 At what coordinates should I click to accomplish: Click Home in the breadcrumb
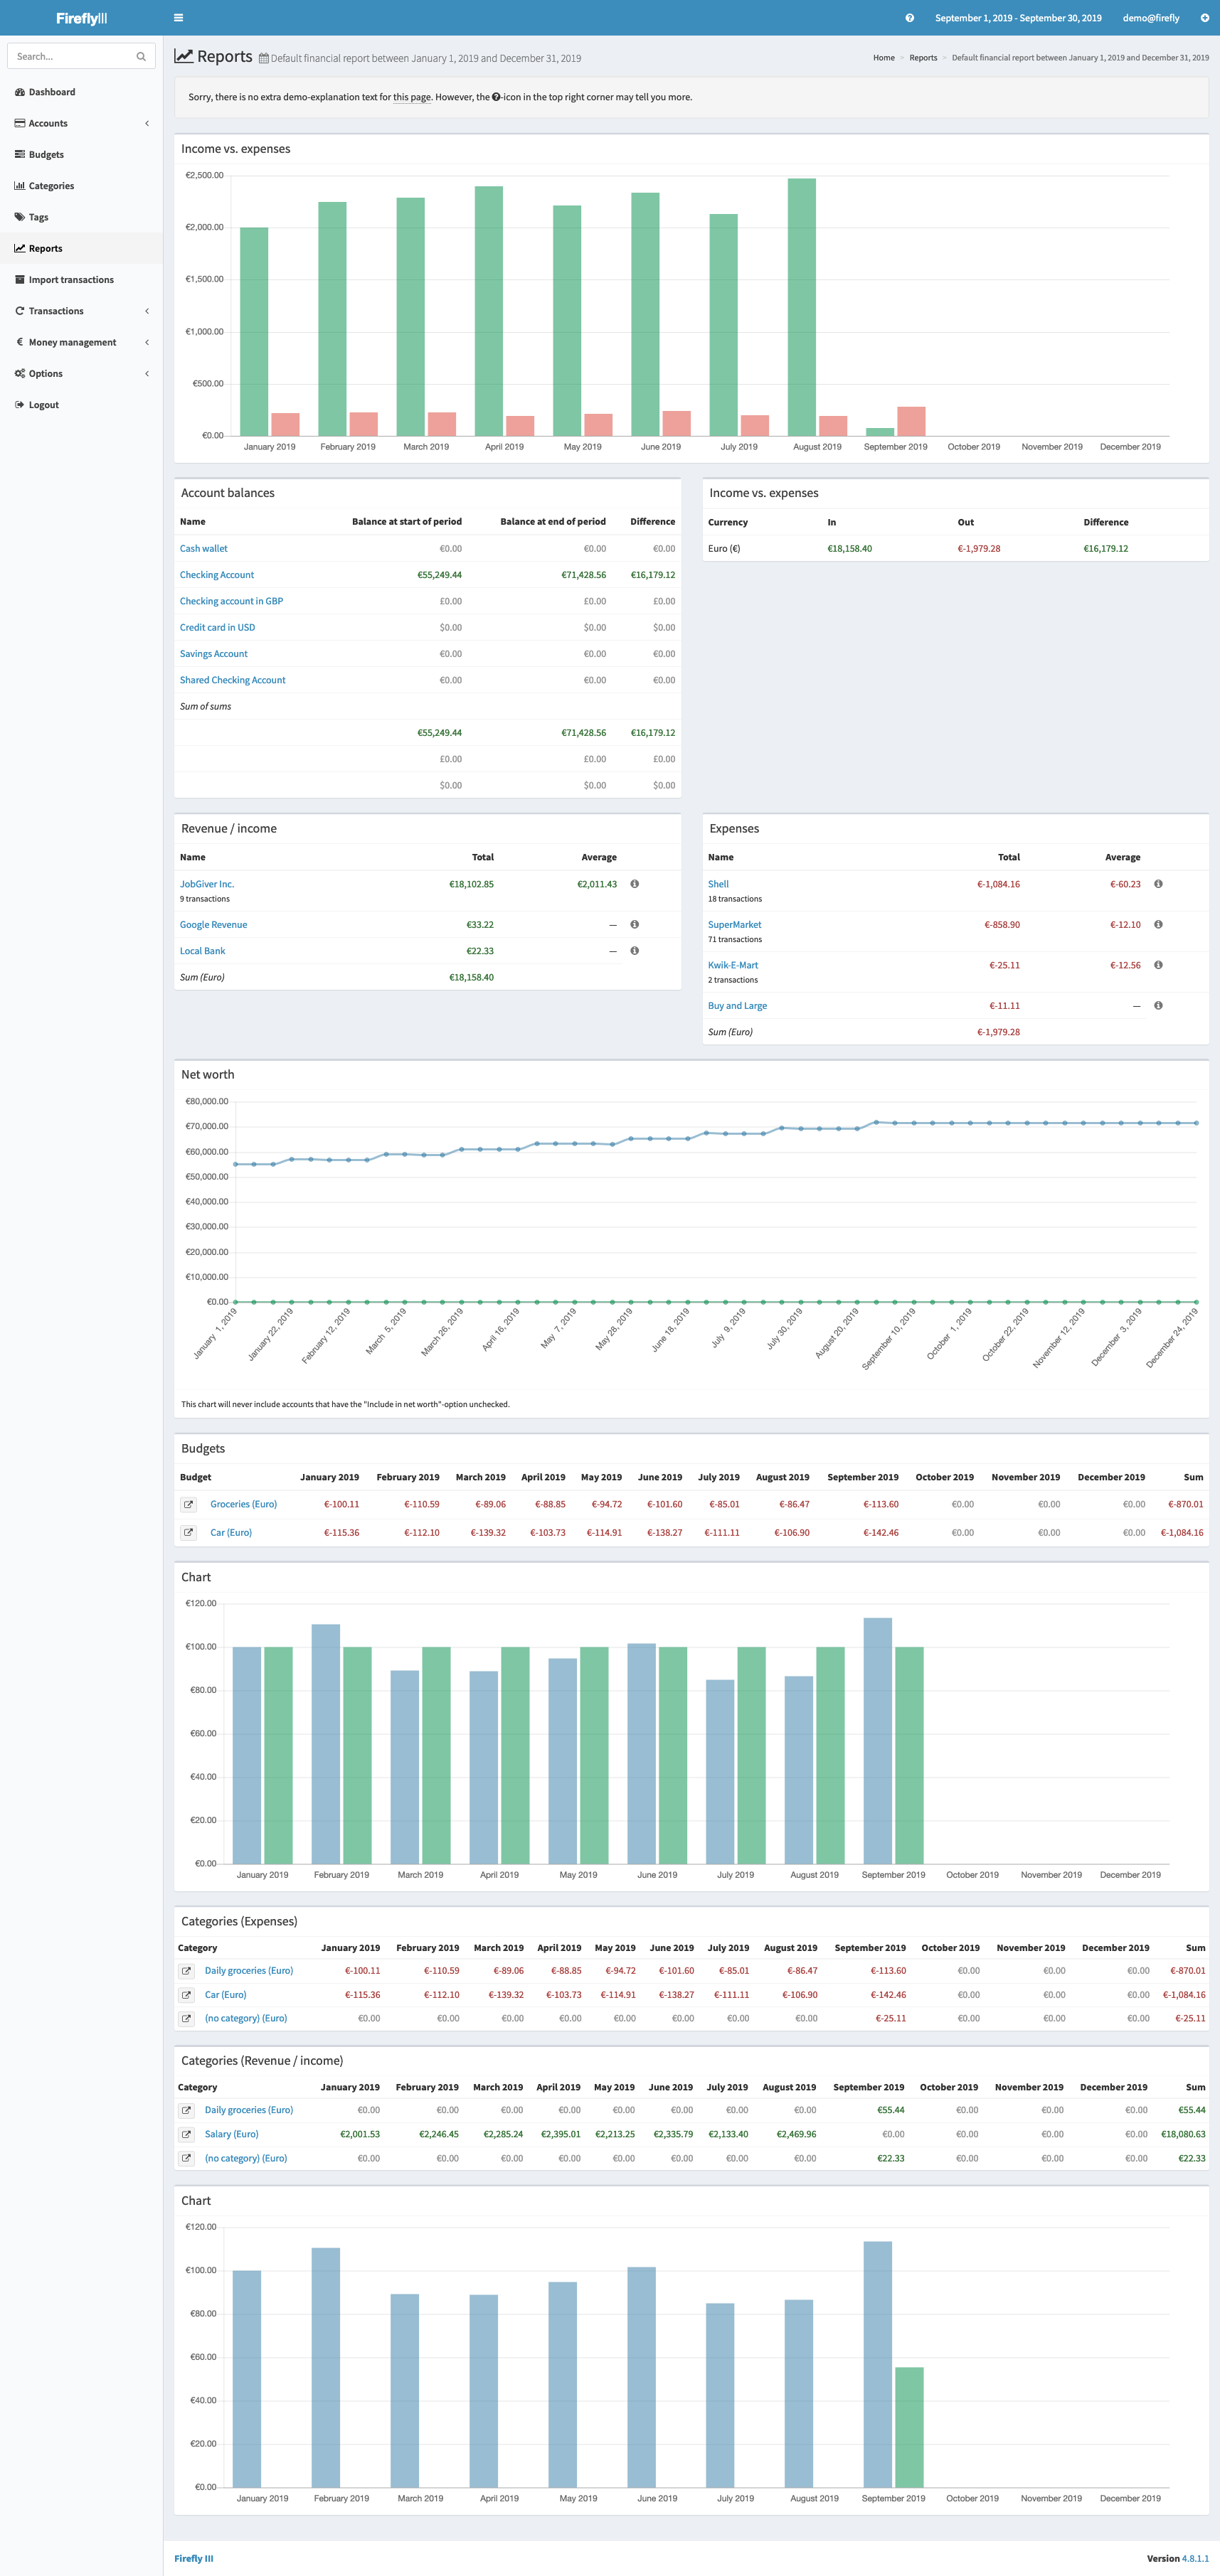pyautogui.click(x=884, y=58)
